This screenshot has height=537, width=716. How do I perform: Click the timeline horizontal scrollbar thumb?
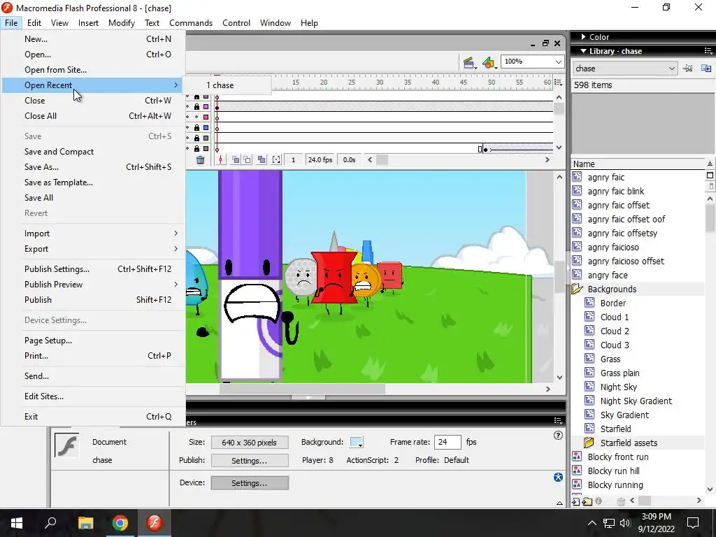tap(382, 160)
